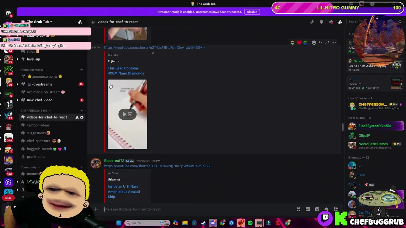
Task: Click the taskbar Search box
Action: coord(147,223)
